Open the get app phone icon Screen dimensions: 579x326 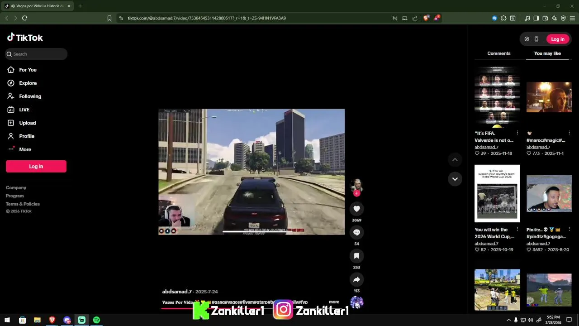click(x=536, y=39)
